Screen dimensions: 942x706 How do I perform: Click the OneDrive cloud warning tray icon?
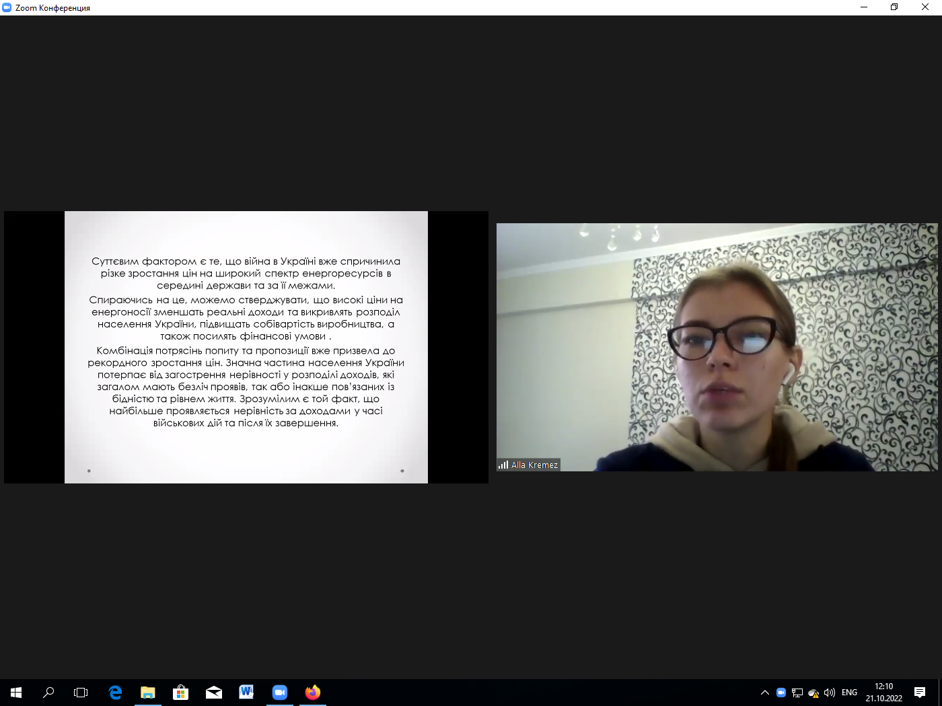pos(813,693)
